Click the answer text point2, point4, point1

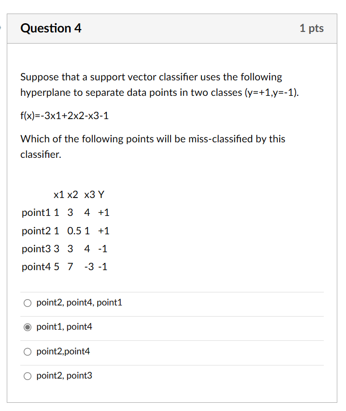pyautogui.click(x=79, y=302)
